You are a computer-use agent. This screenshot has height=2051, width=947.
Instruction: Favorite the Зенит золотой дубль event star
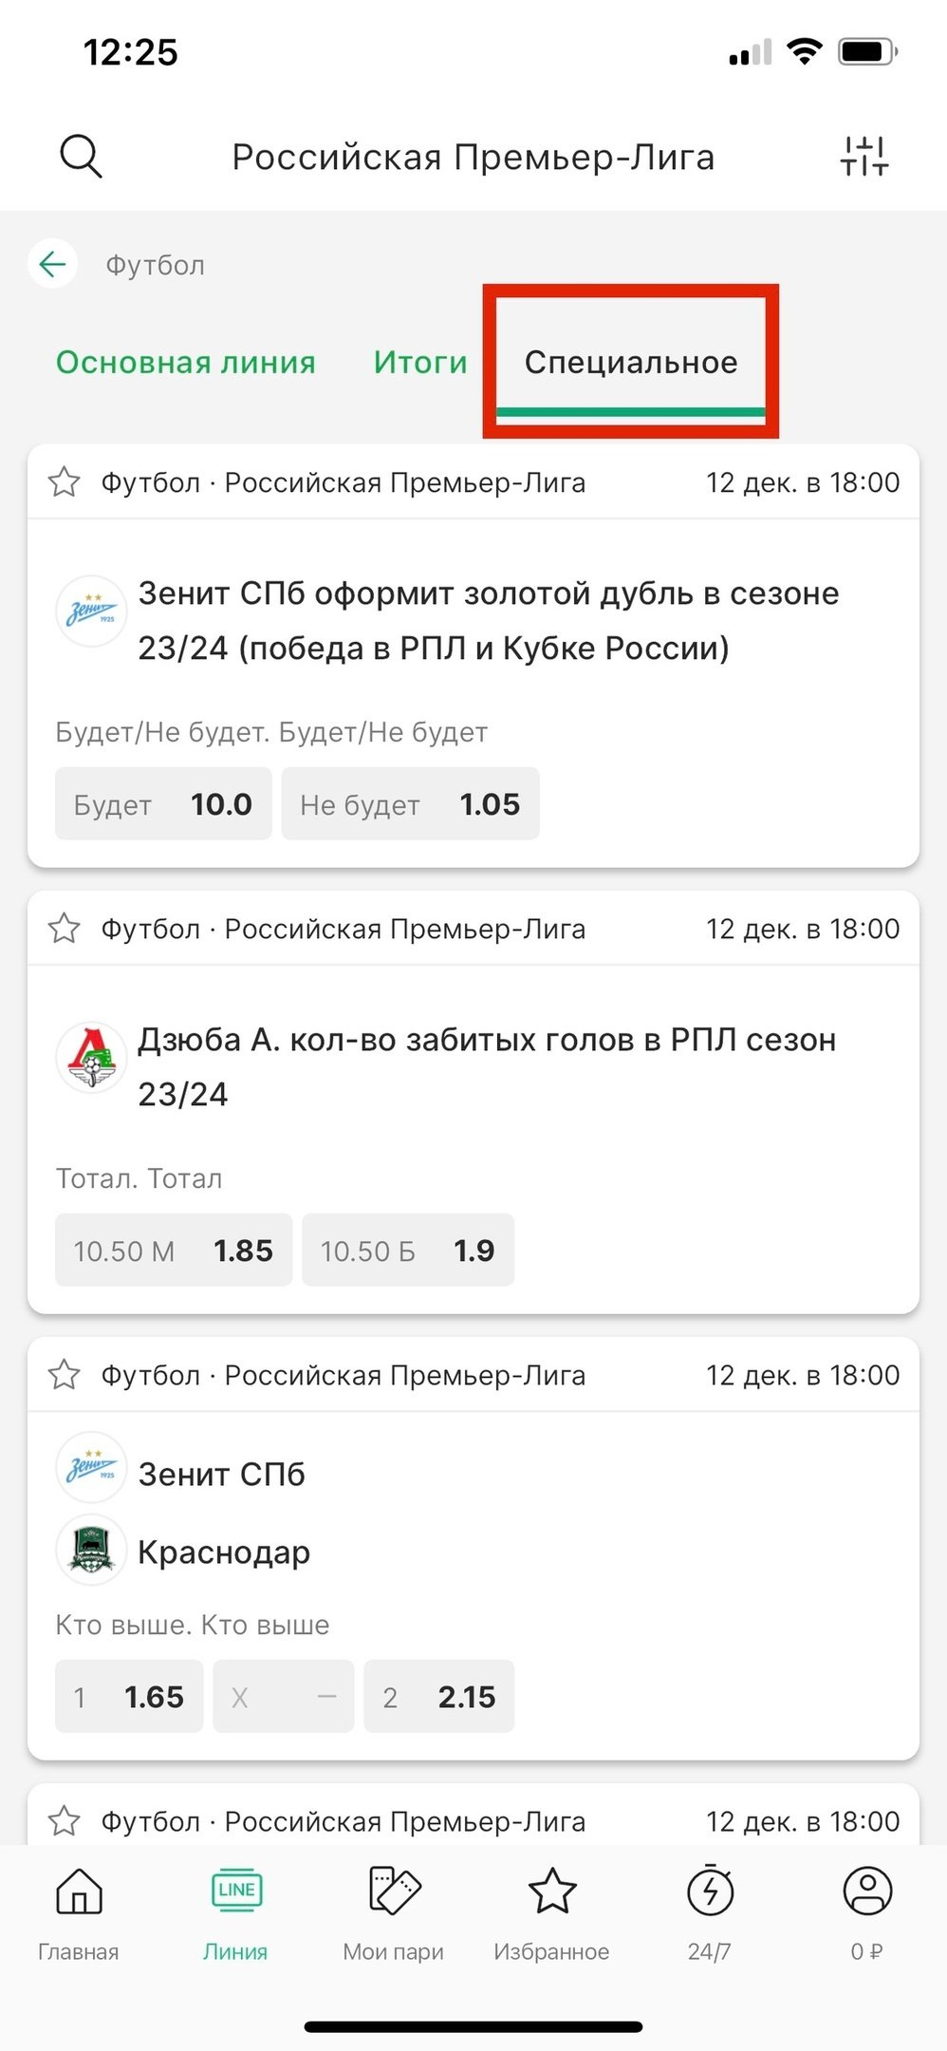point(65,482)
